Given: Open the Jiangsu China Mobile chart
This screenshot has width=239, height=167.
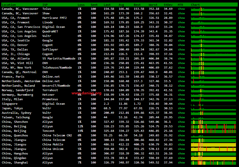Looking at the screenshot, I should pos(213,144).
